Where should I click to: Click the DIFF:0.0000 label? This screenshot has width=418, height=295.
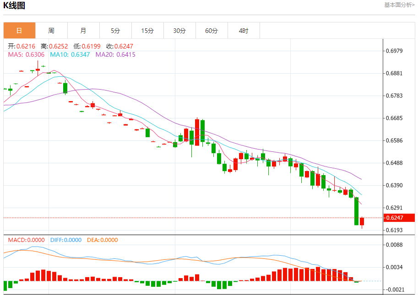(66, 240)
